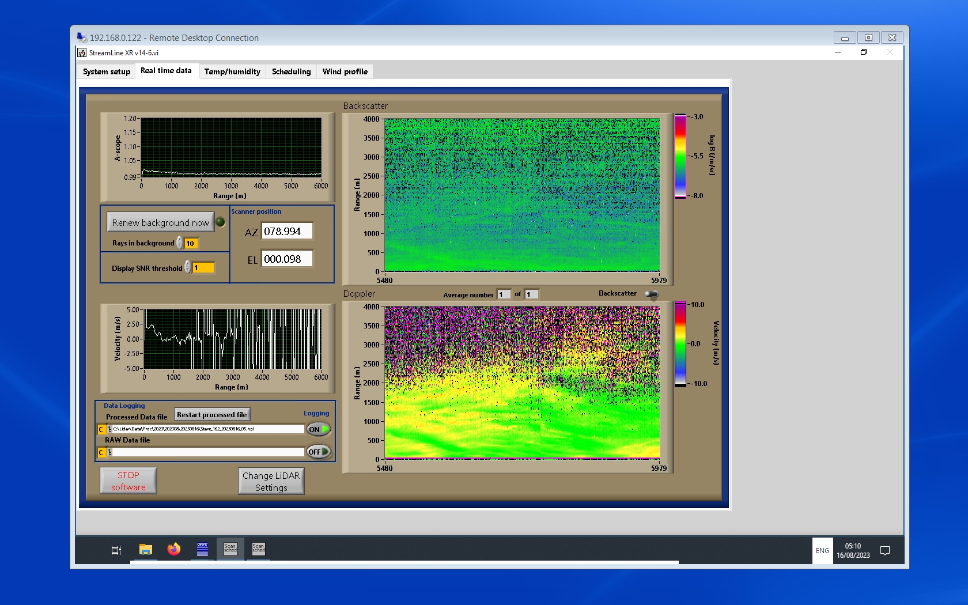Click the RAW data file path browse icon
968x605 pixels.
tap(109, 452)
